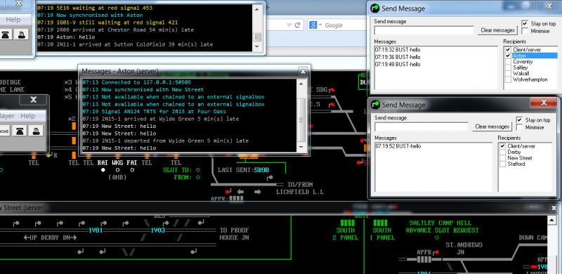Click the SD98 last sent code
Image resolution: width=562 pixels, height=274 pixels.
(261, 169)
